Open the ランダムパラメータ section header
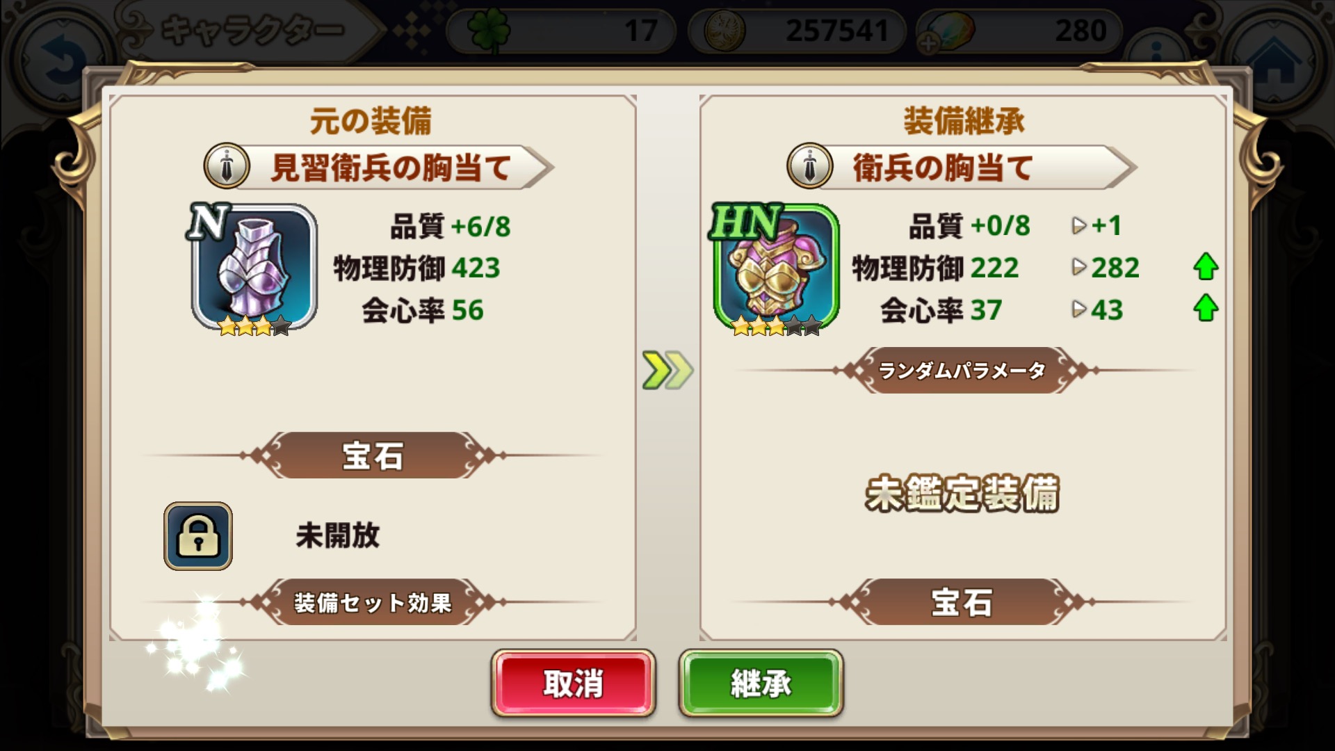Viewport: 1335px width, 751px height. (962, 370)
